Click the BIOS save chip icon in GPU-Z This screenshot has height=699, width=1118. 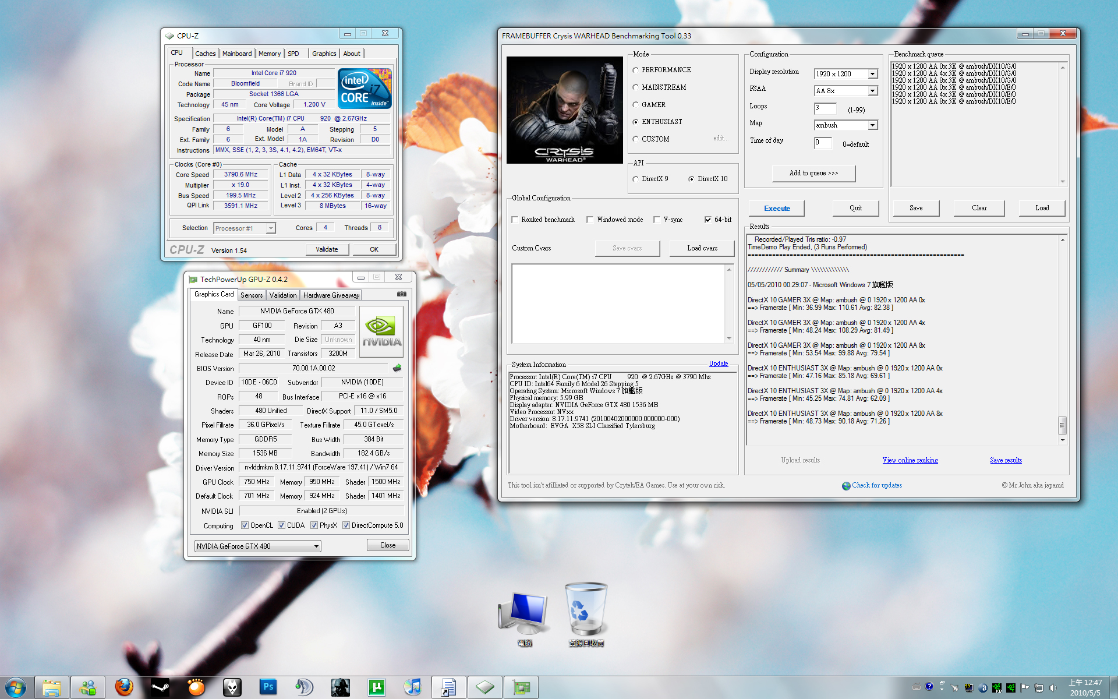pos(397,368)
